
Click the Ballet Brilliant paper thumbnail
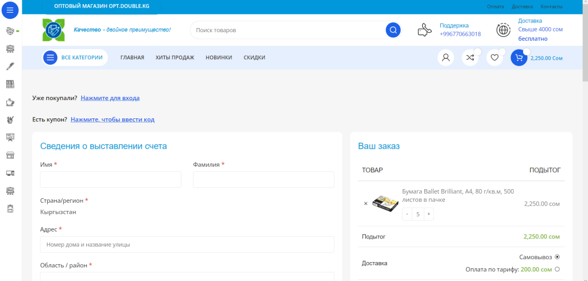(385, 202)
